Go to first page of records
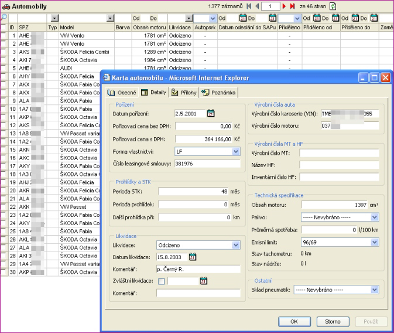This screenshot has height=333, width=394. [x=249, y=6]
